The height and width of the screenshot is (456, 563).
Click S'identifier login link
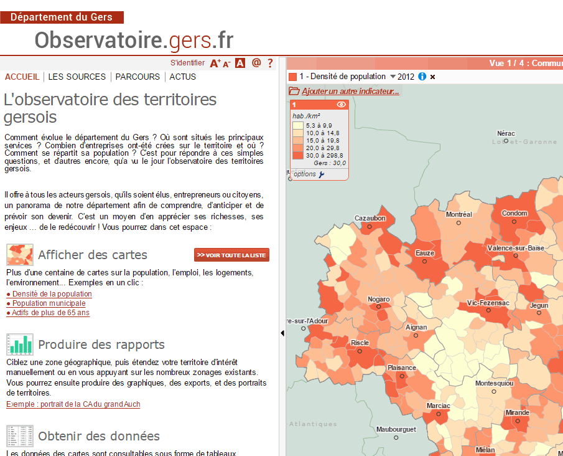click(x=187, y=63)
